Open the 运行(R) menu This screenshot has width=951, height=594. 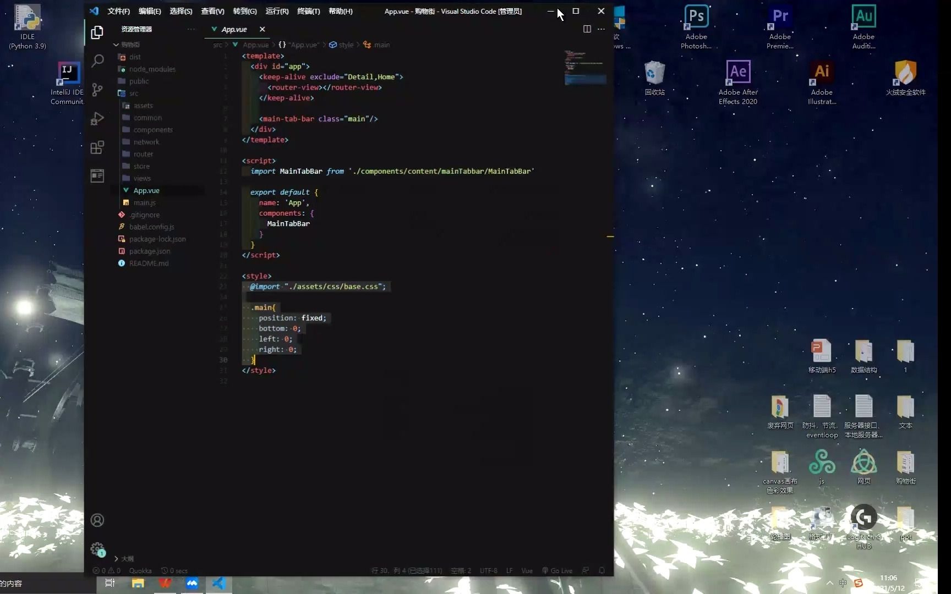pyautogui.click(x=277, y=11)
